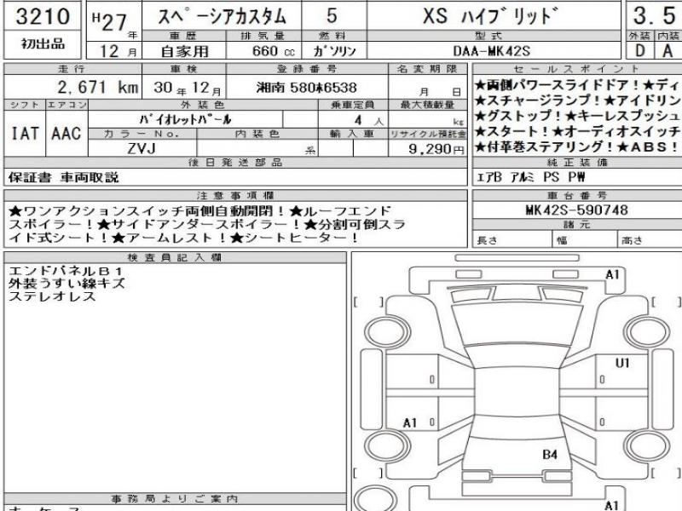Viewport: 682px width, 511px height.
Task: Click the registration number 湘南 580も6538
Action: [x=307, y=88]
